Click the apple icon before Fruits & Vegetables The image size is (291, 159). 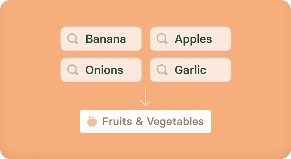coord(92,121)
